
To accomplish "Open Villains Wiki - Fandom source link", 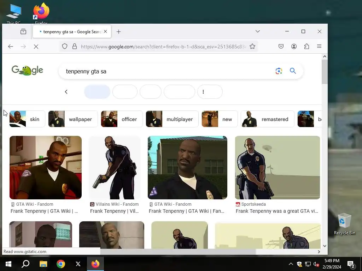I will click(115, 204).
